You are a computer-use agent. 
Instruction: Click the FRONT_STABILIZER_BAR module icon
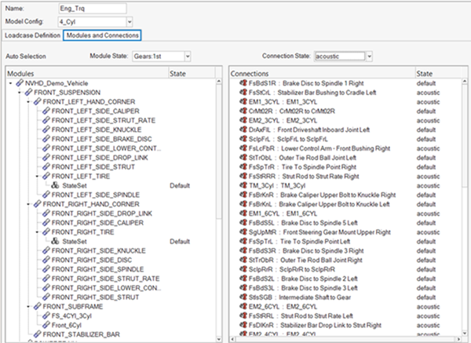(37, 333)
